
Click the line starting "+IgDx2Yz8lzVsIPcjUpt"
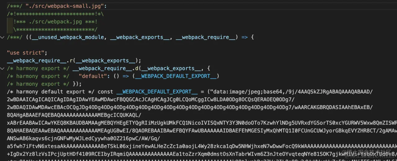tap(202, 154)
